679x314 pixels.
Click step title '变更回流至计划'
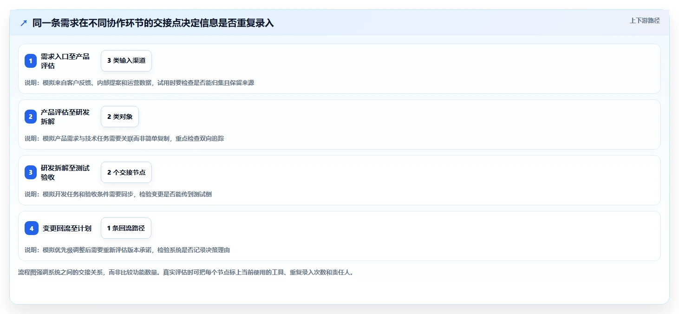67,228
